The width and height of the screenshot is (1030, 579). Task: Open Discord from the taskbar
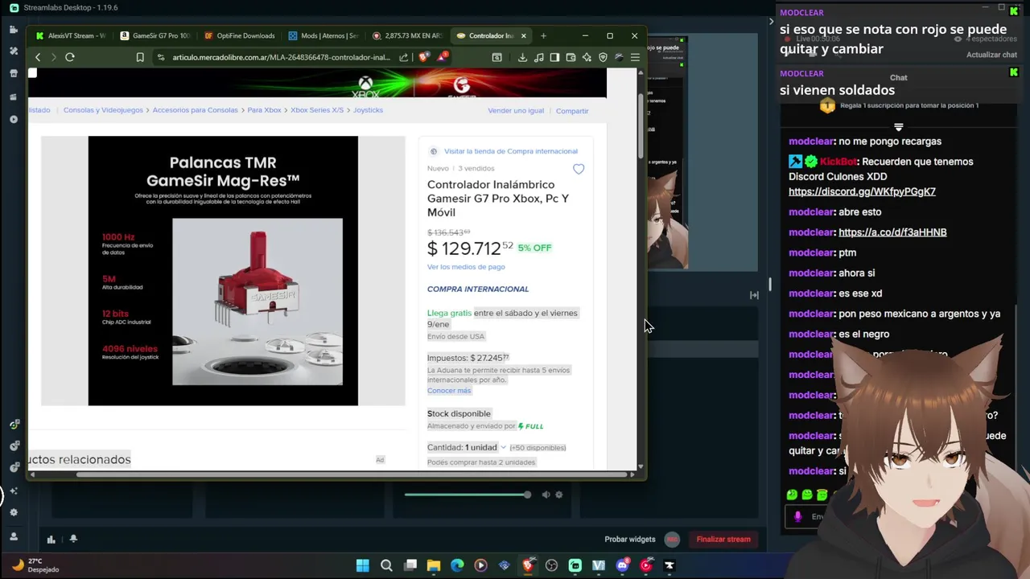[x=622, y=565]
